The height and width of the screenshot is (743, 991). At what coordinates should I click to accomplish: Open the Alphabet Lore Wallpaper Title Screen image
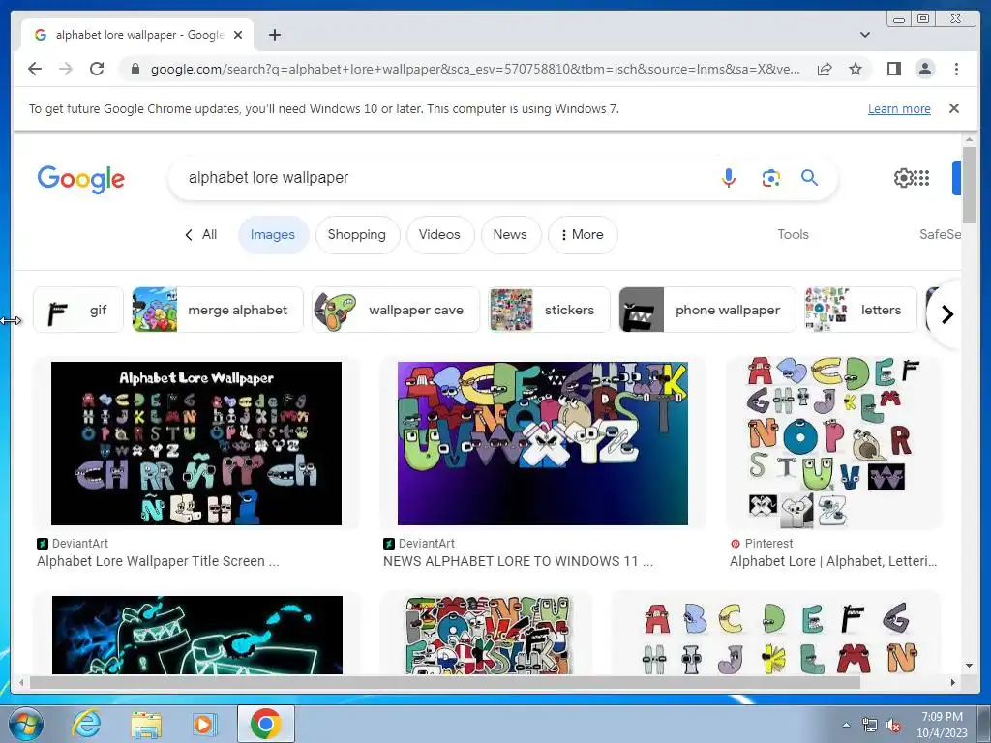click(196, 443)
